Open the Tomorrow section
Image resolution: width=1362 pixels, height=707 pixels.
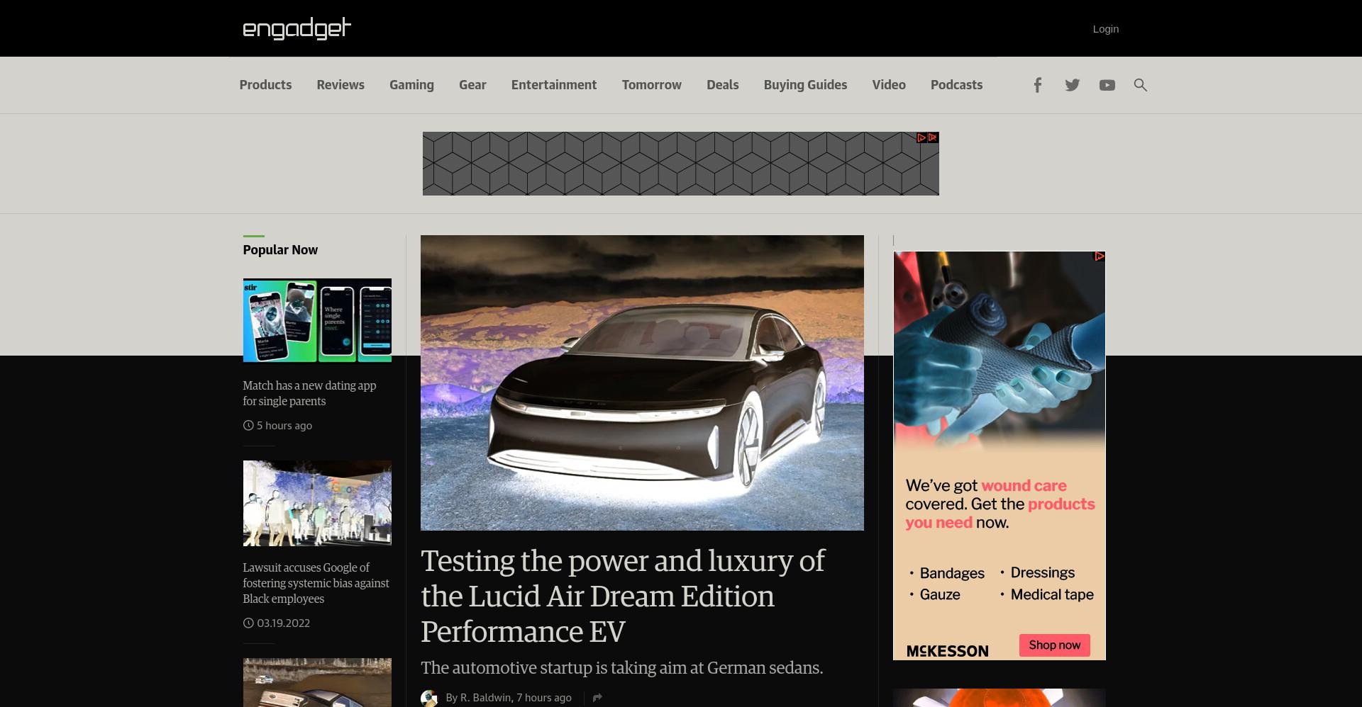point(651,85)
